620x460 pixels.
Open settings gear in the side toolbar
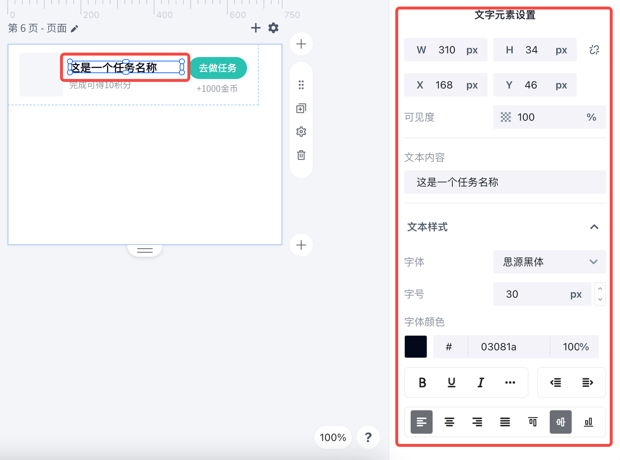301,132
